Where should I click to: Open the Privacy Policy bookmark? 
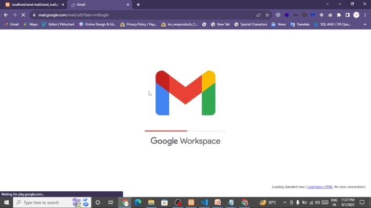coord(139,24)
